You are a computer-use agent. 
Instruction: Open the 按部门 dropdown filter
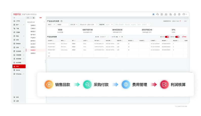coord(51,25)
